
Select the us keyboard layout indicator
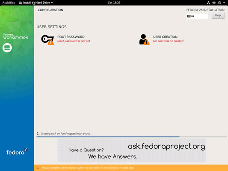(x=197, y=16)
